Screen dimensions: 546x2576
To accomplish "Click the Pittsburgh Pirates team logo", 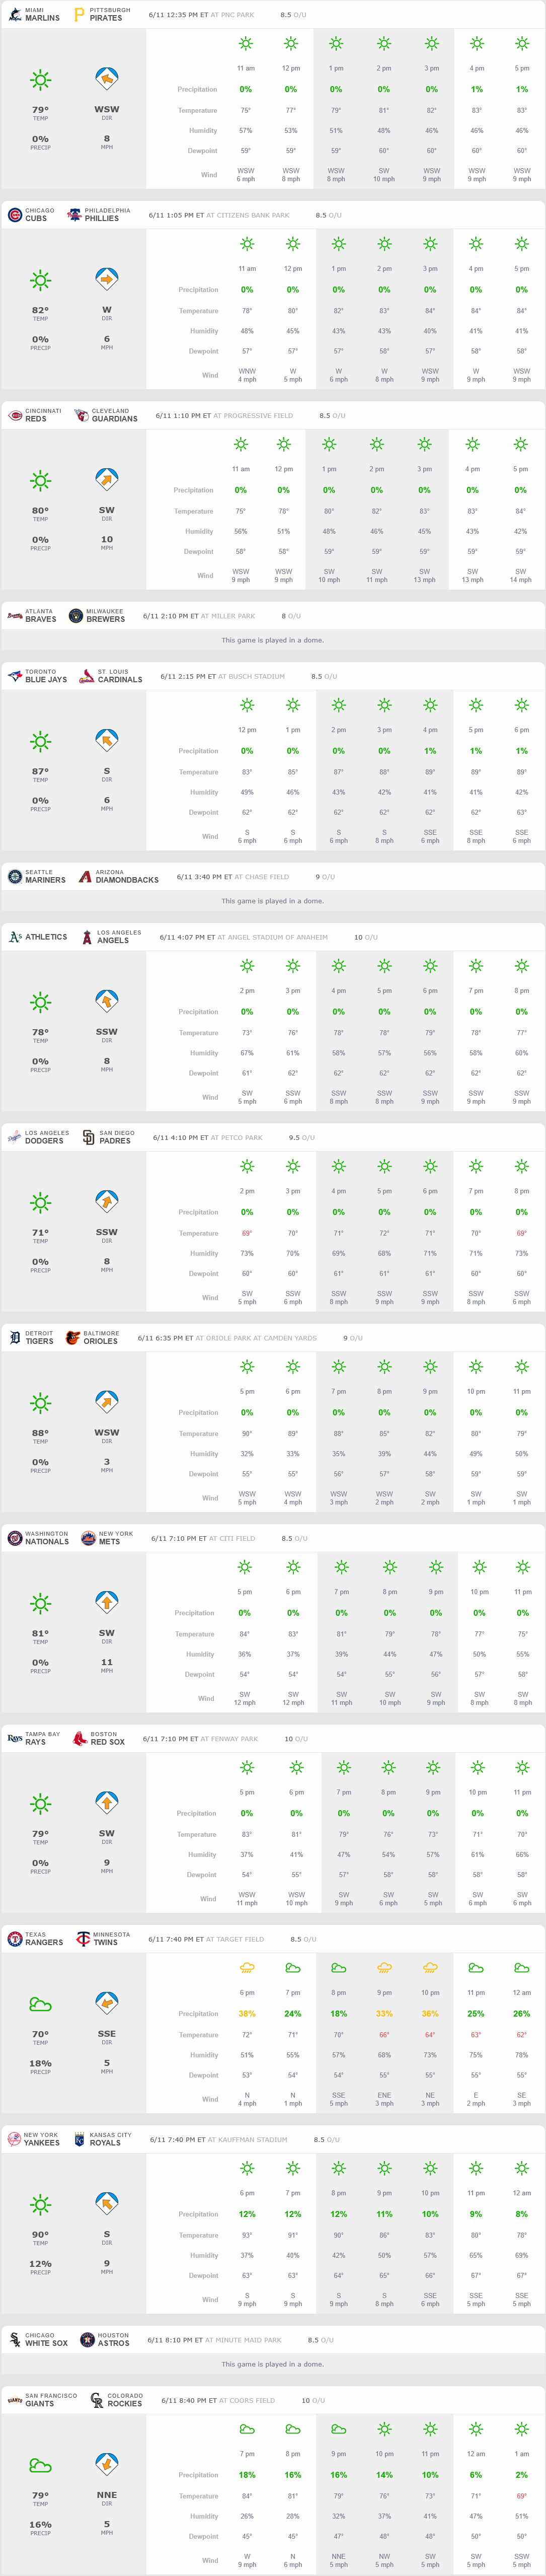I will tap(80, 15).
